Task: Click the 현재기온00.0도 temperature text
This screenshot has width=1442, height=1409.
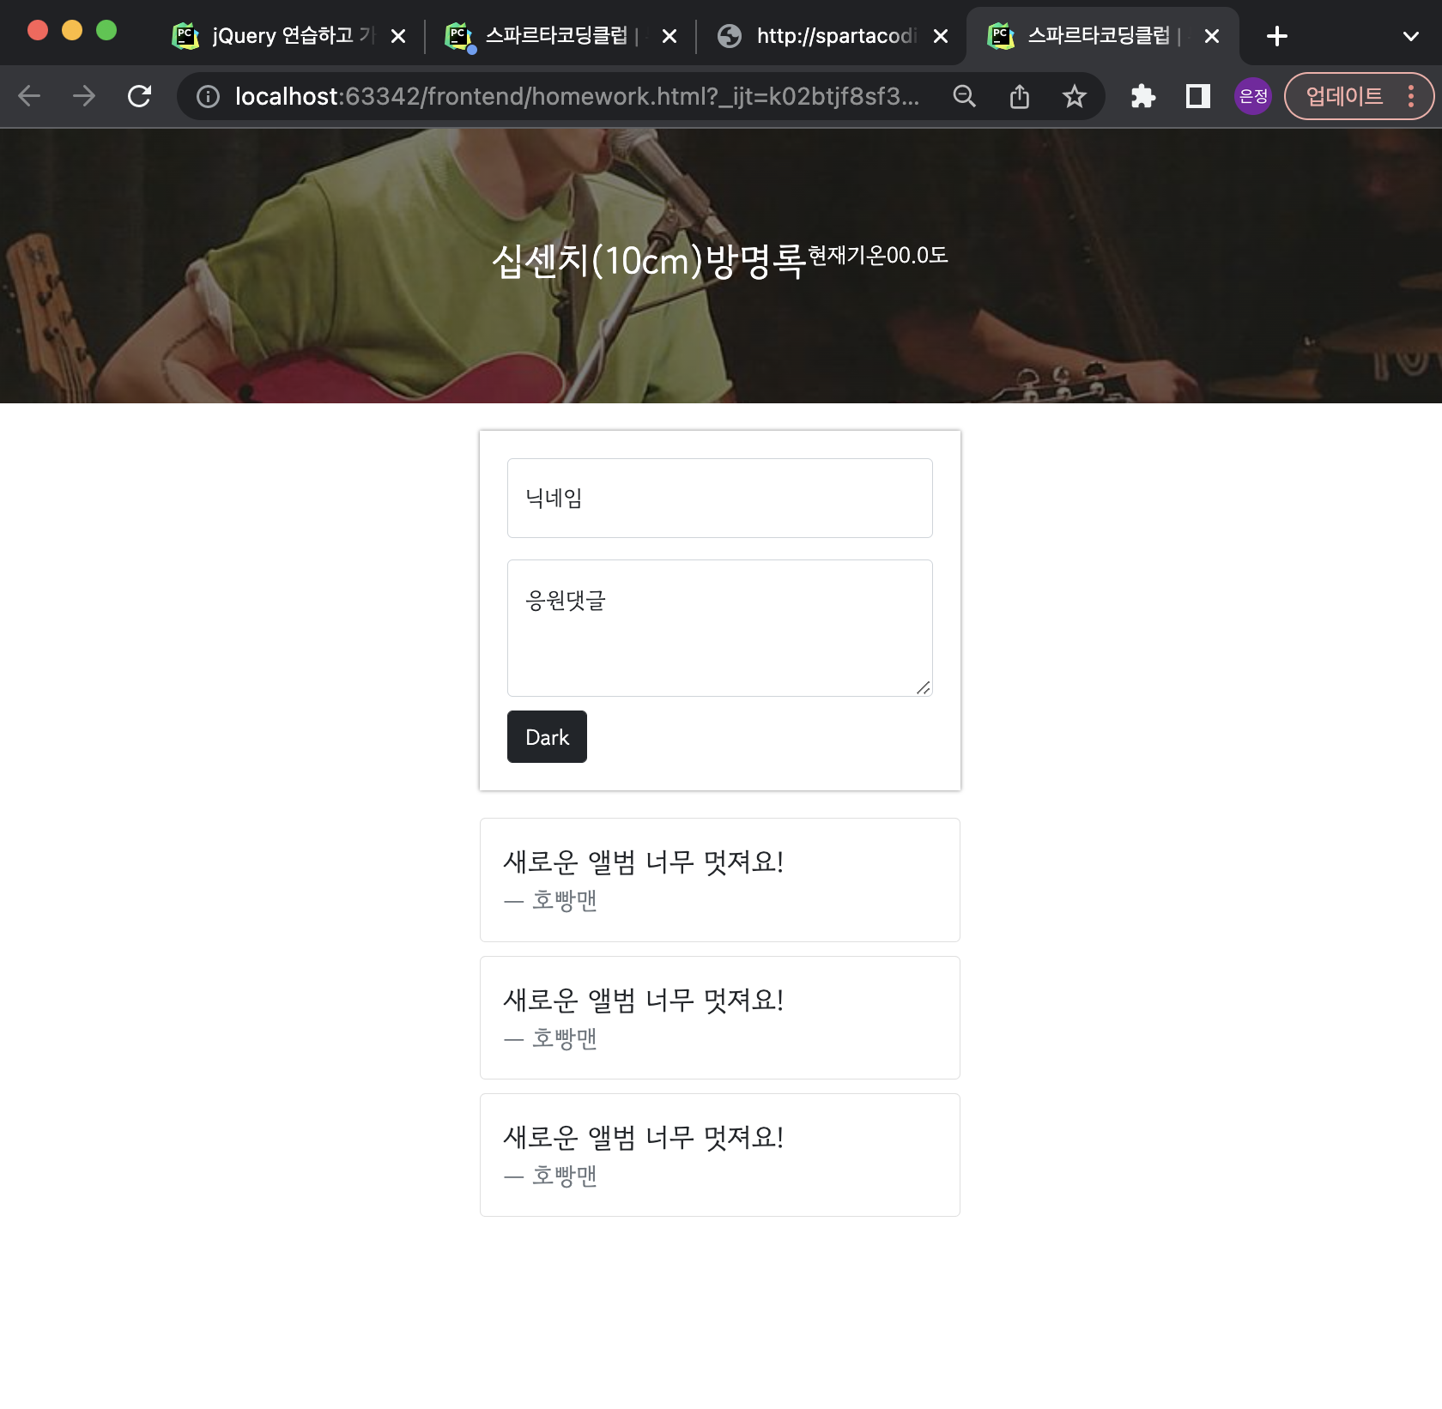Action: tap(878, 255)
